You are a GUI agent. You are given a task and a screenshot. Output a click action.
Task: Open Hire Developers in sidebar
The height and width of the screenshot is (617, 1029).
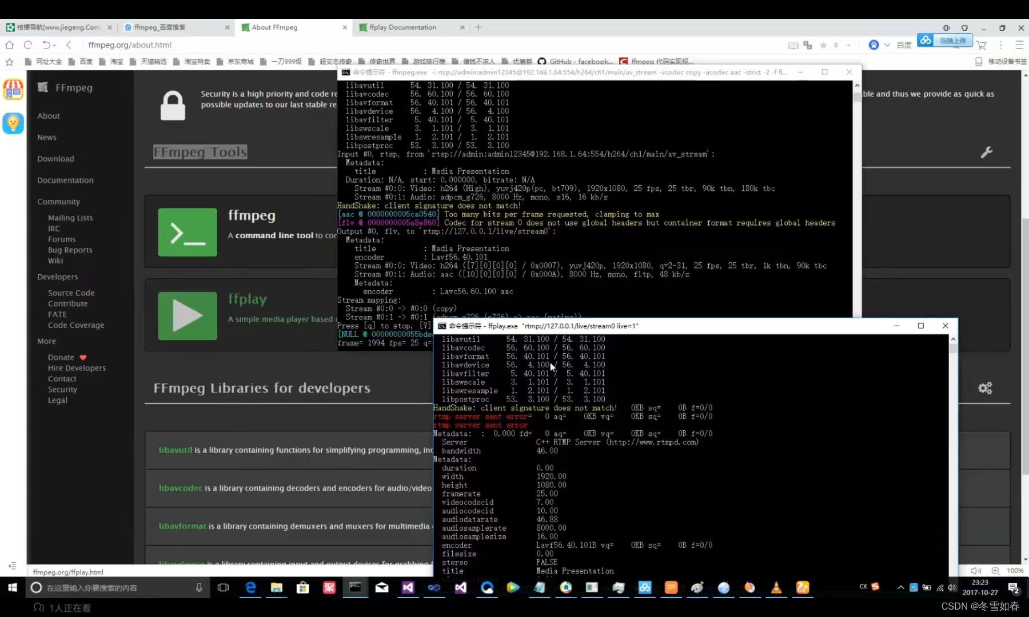[x=77, y=368]
